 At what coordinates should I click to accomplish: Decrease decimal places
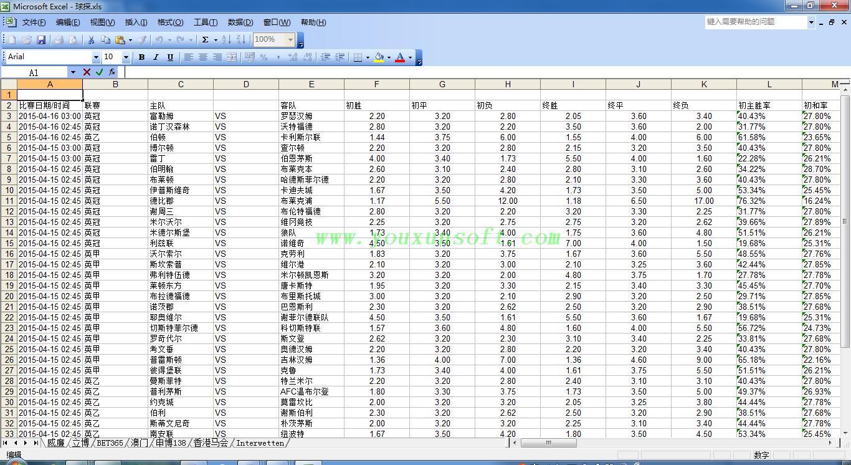click(x=307, y=57)
